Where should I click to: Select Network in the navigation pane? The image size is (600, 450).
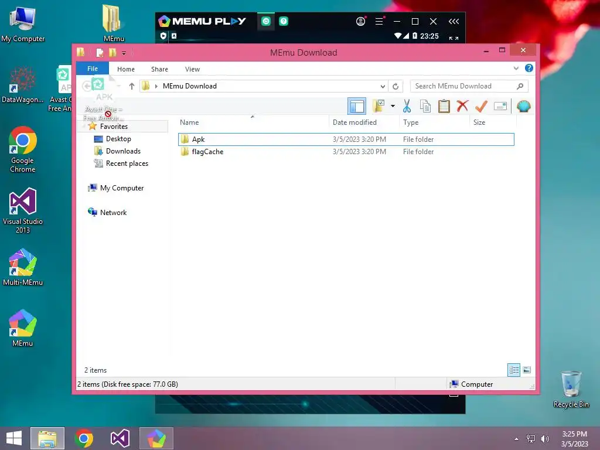pos(113,212)
